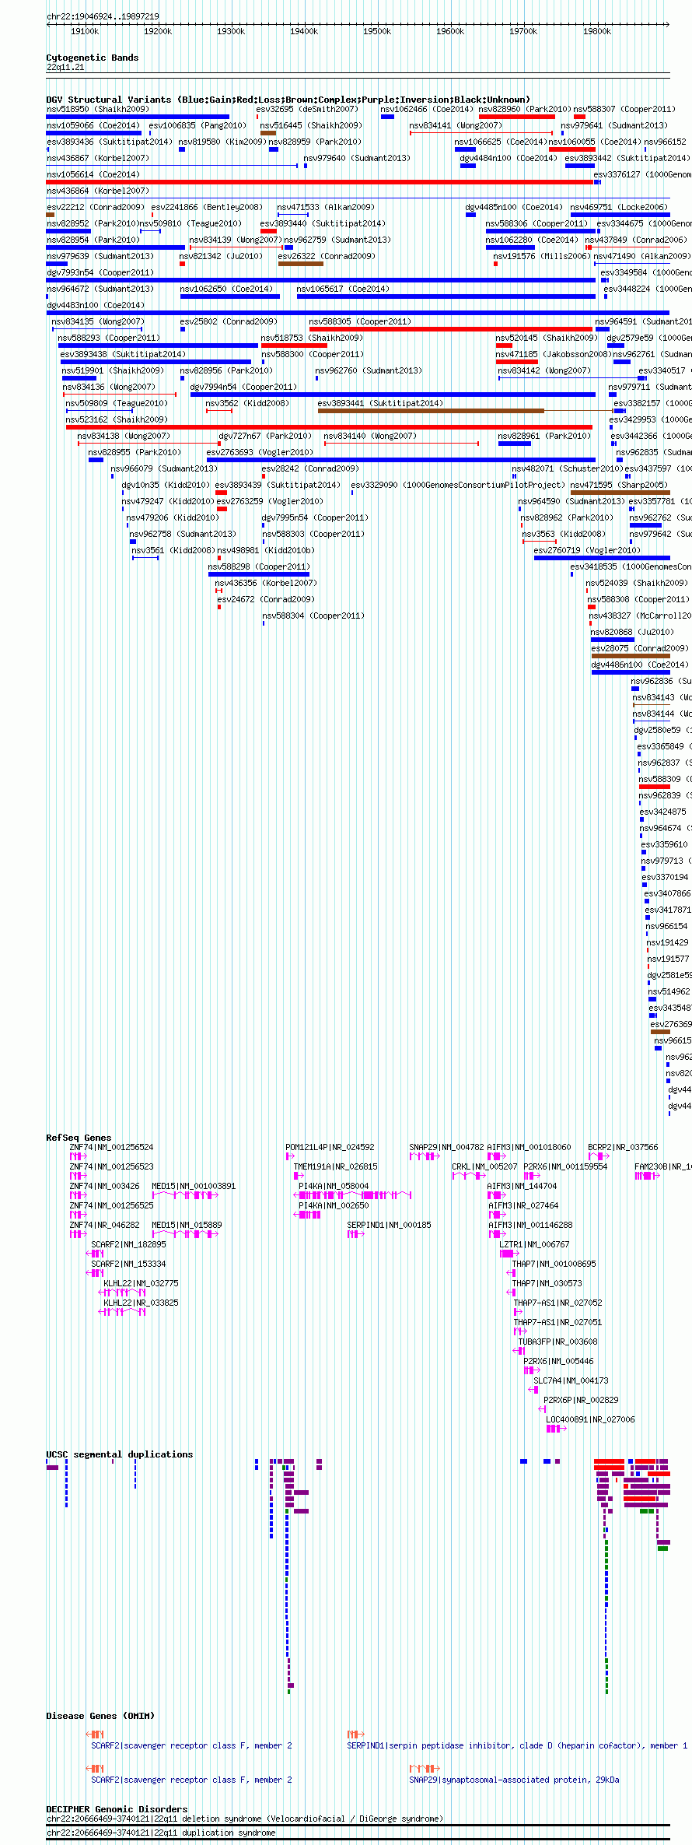
Task: Select variant nsv518950 (Shaikh2009)
Action: [138, 117]
